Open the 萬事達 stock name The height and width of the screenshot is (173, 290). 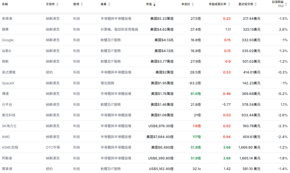(x=7, y=169)
